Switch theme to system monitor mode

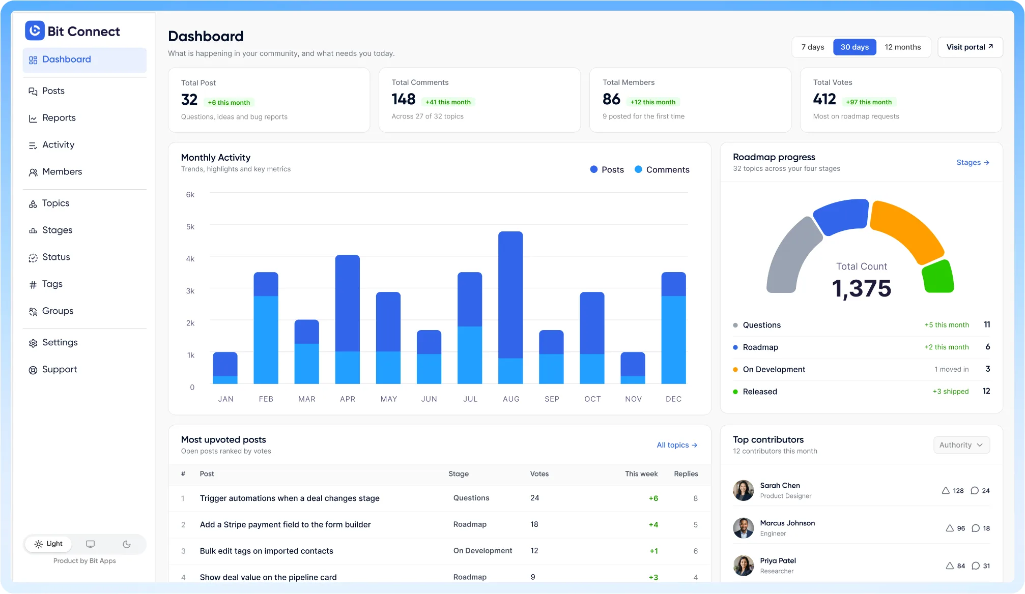[x=91, y=544]
